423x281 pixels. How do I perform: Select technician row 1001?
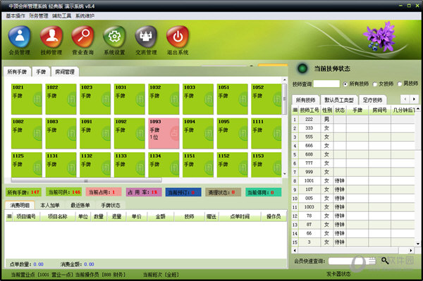point(353,181)
